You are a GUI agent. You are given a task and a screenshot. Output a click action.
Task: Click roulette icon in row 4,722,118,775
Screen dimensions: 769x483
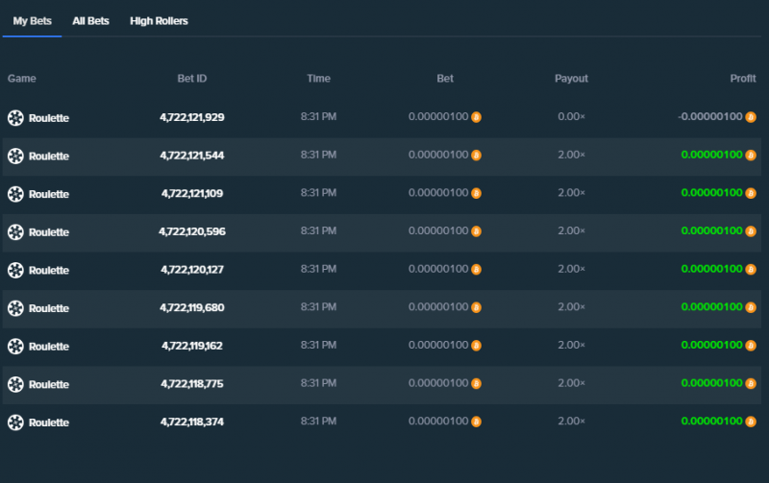click(x=15, y=384)
